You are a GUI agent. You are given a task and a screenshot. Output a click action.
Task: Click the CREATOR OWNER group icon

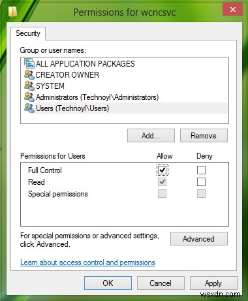29,74
